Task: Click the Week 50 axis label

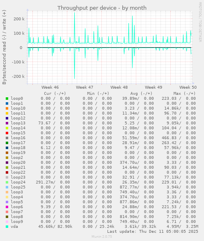Action: pos(188,87)
